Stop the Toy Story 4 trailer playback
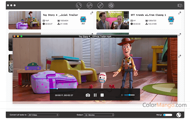 coord(102,95)
